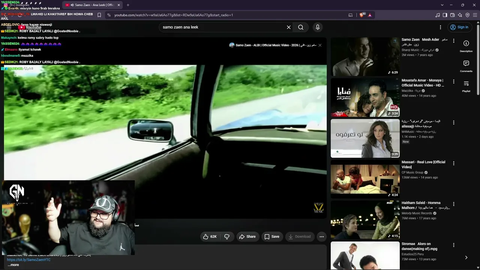The image size is (480, 270).
Task: Dislike the video with the thumbs-down
Action: coord(227,237)
